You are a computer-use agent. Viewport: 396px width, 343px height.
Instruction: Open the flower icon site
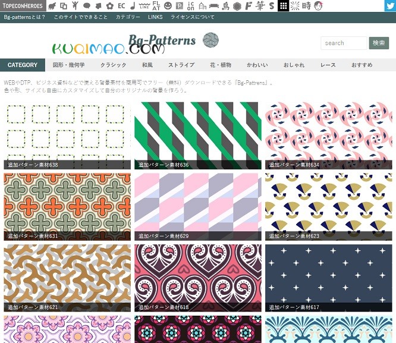(109, 6)
